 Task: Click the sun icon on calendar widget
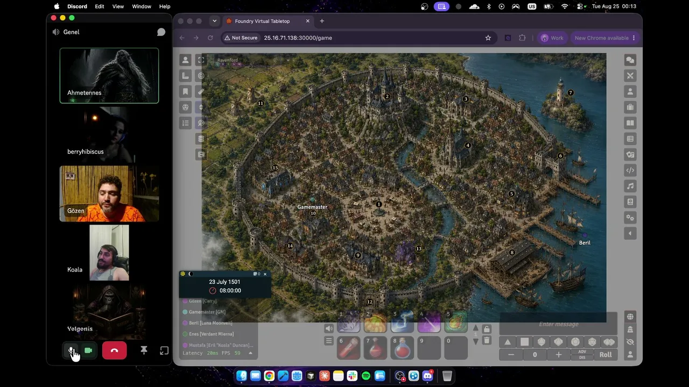click(x=183, y=274)
